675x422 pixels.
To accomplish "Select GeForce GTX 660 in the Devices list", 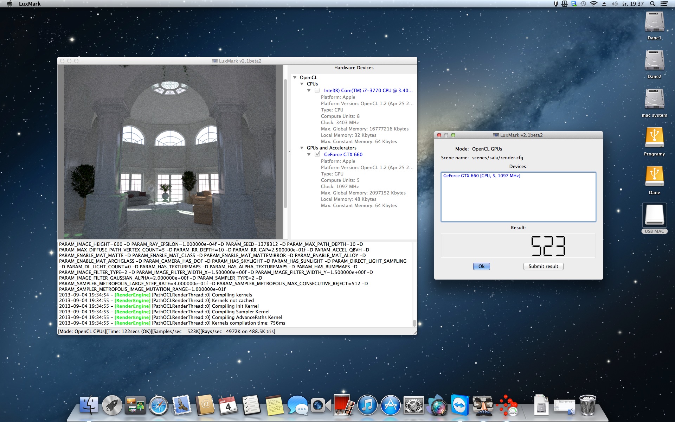I will tap(482, 176).
